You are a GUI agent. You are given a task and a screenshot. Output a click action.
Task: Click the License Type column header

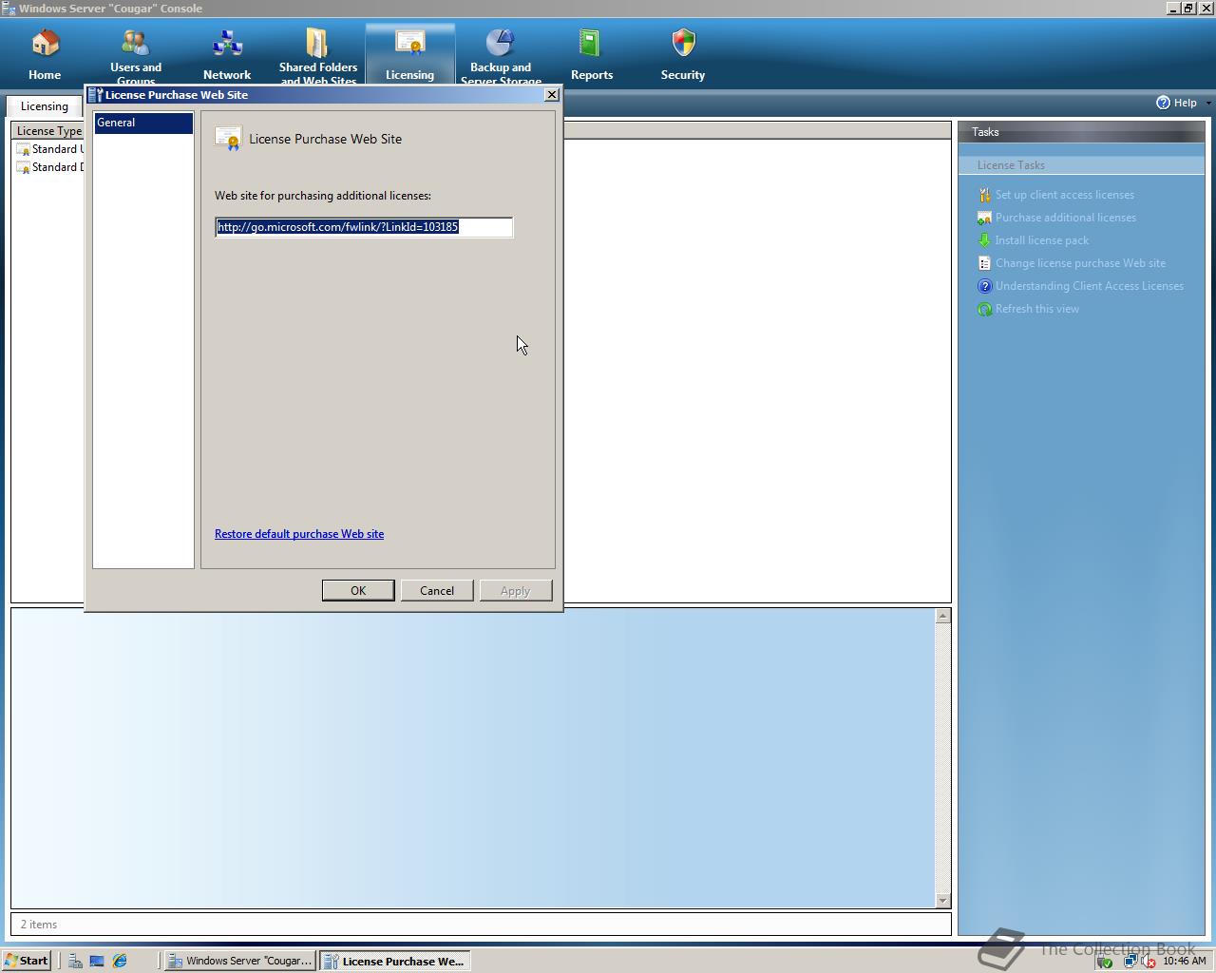47,131
